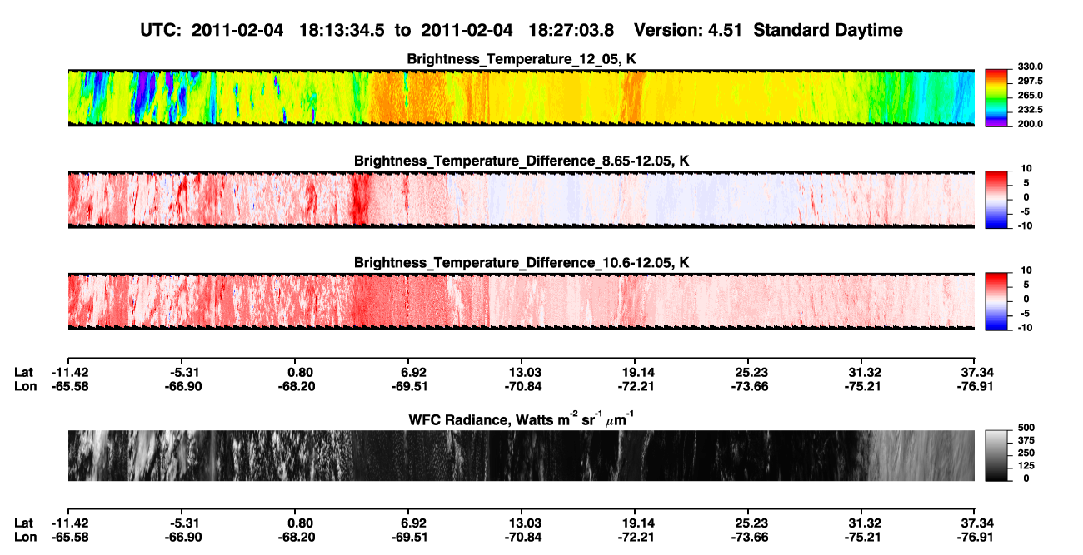Click the 'Lat' label below the WFC Radiance panel
Viewport: 1083px width, 555px height.
point(23,523)
